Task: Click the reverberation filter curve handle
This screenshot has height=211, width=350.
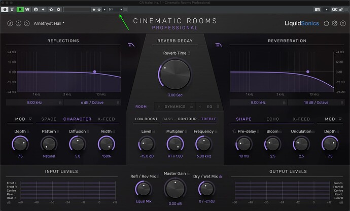Action: point(308,72)
